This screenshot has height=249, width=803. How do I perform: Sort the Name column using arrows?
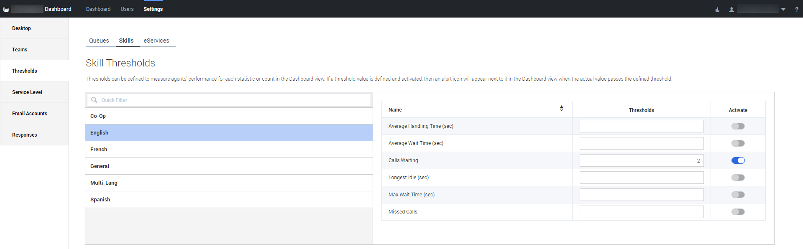(x=561, y=108)
